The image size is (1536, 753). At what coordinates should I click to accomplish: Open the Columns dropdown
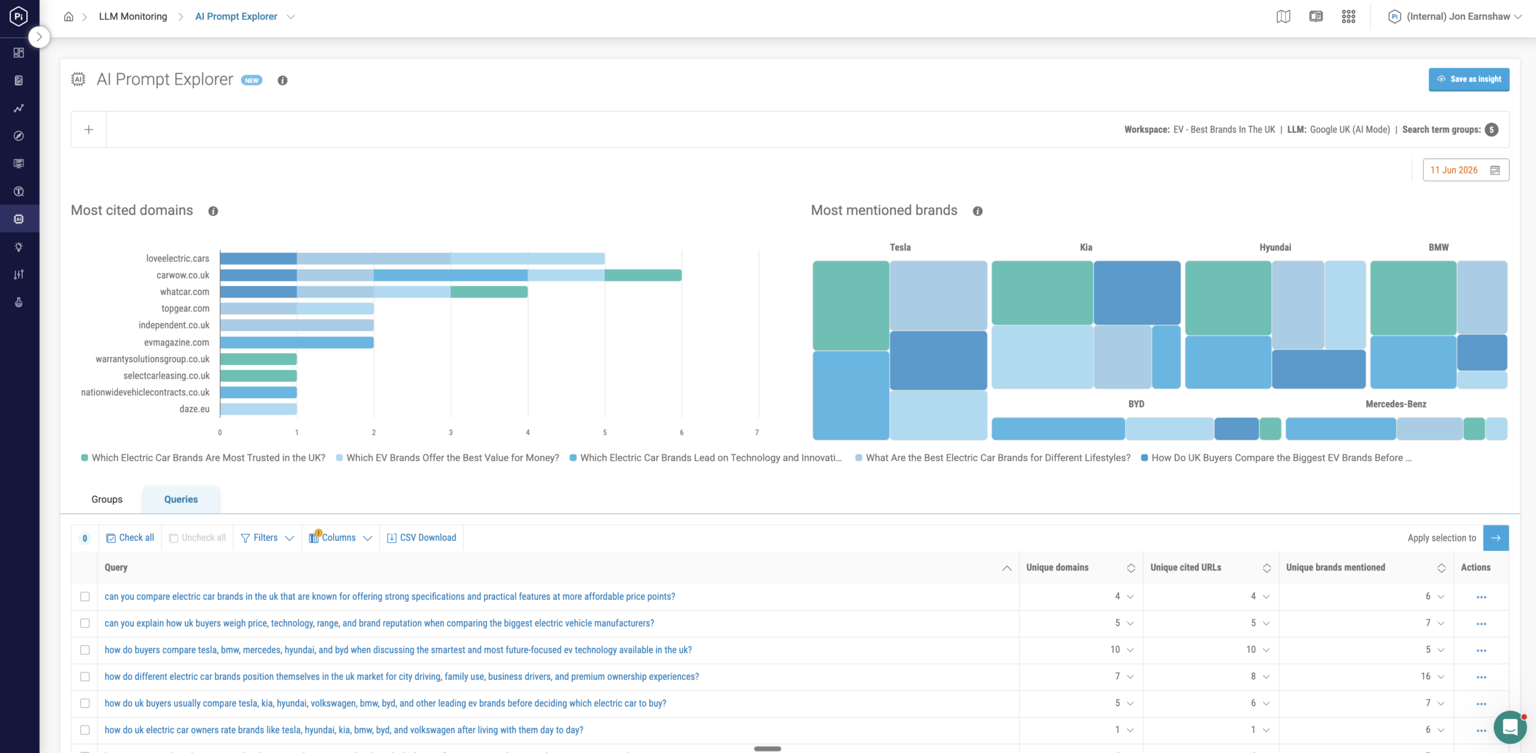coord(340,538)
